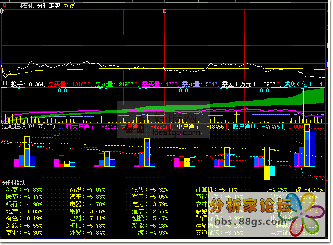The width and height of the screenshot is (333, 245).
Task: Select the 医药: -4.17% sector entry
Action: pos(24,197)
